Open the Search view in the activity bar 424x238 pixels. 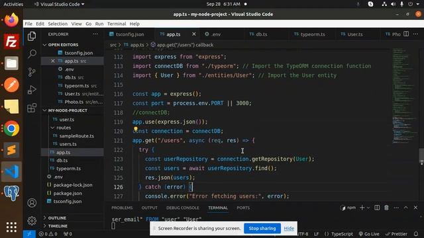click(32, 54)
